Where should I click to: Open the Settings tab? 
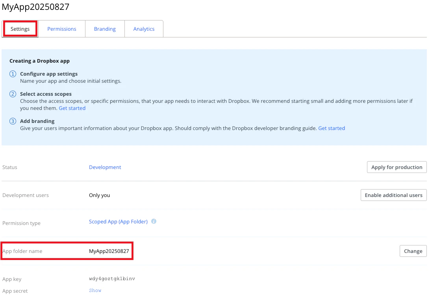tap(20, 29)
